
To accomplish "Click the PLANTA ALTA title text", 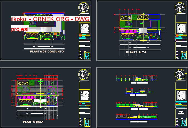I will pyautogui.click(x=136, y=52).
